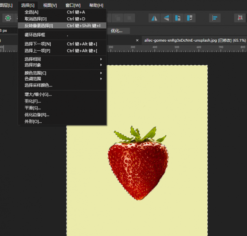Choose 全选[A] from the menu
Viewport: 247px width, 236px height.
62,12
